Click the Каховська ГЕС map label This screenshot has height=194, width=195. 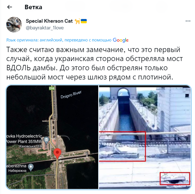click(x=31, y=146)
